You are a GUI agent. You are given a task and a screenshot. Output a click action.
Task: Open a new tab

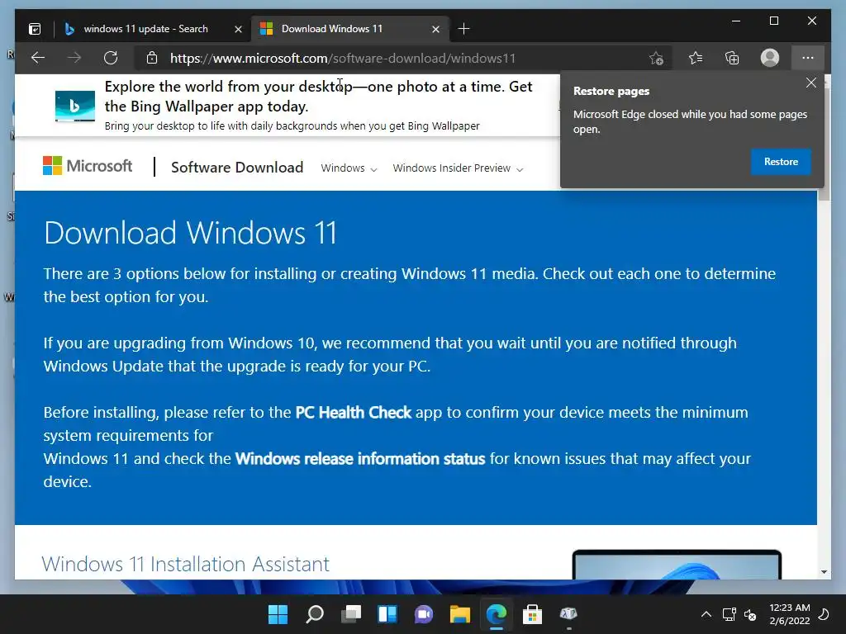click(463, 29)
